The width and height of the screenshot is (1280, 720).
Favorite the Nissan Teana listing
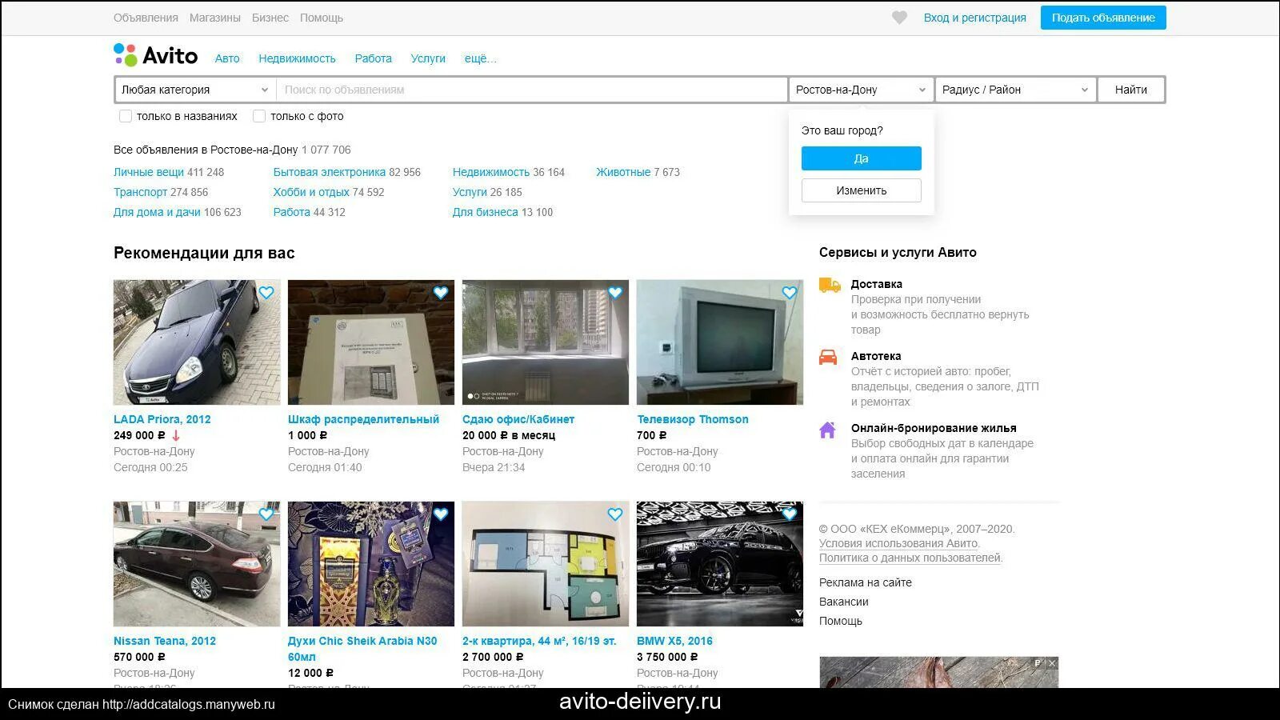(x=266, y=514)
